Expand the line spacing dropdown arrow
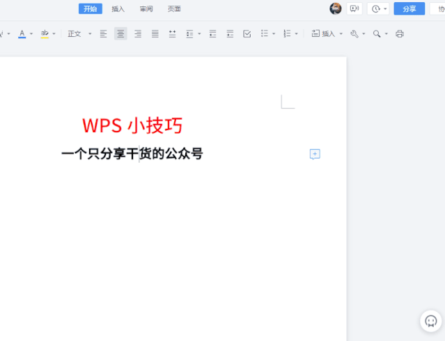445x341 pixels. (x=199, y=34)
